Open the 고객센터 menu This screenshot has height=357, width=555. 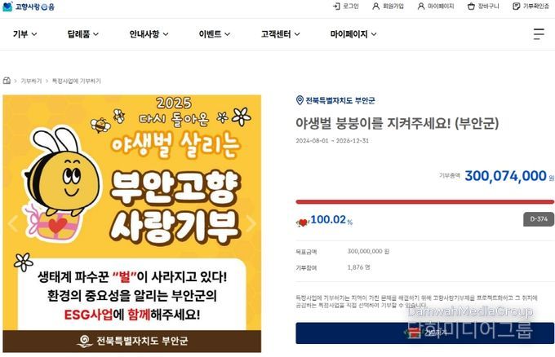coord(280,34)
